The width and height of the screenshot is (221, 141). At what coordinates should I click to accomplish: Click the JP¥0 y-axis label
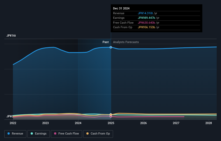click(x=10, y=116)
